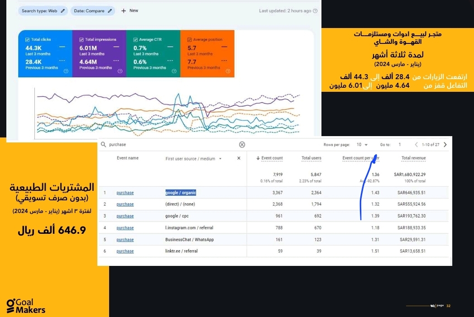Open help icon next to Last updated
Image resolution: width=474 pixels, height=317 pixels.
pyautogui.click(x=315, y=11)
